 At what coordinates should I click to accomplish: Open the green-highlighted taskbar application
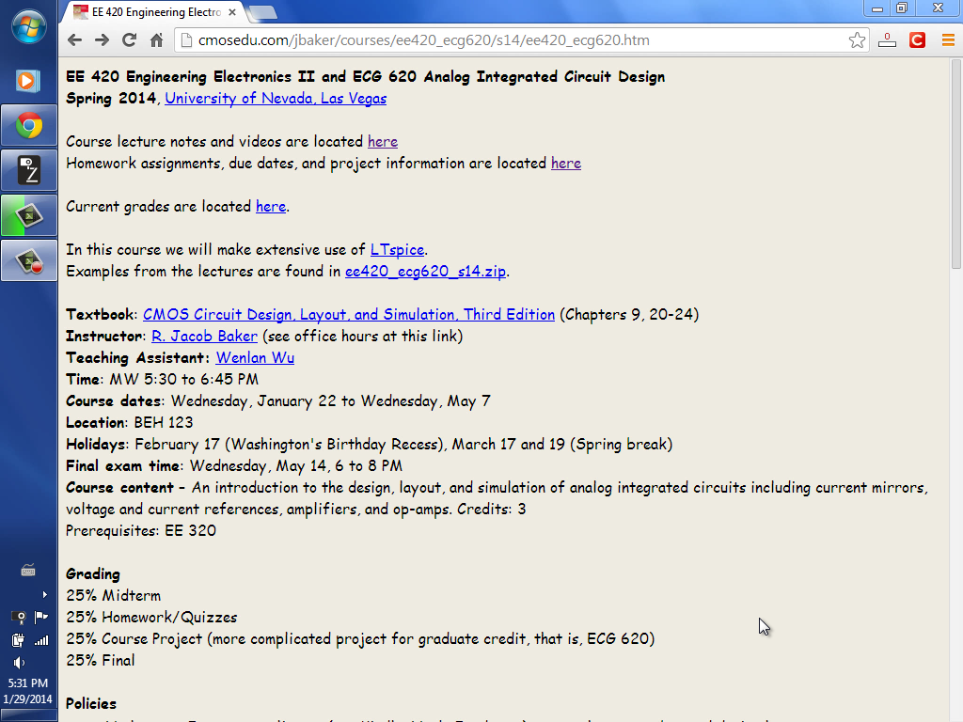(x=29, y=215)
